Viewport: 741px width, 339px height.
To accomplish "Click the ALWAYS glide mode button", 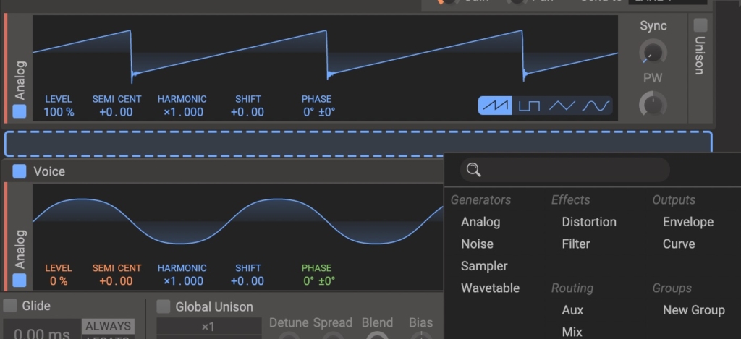I will (x=106, y=326).
